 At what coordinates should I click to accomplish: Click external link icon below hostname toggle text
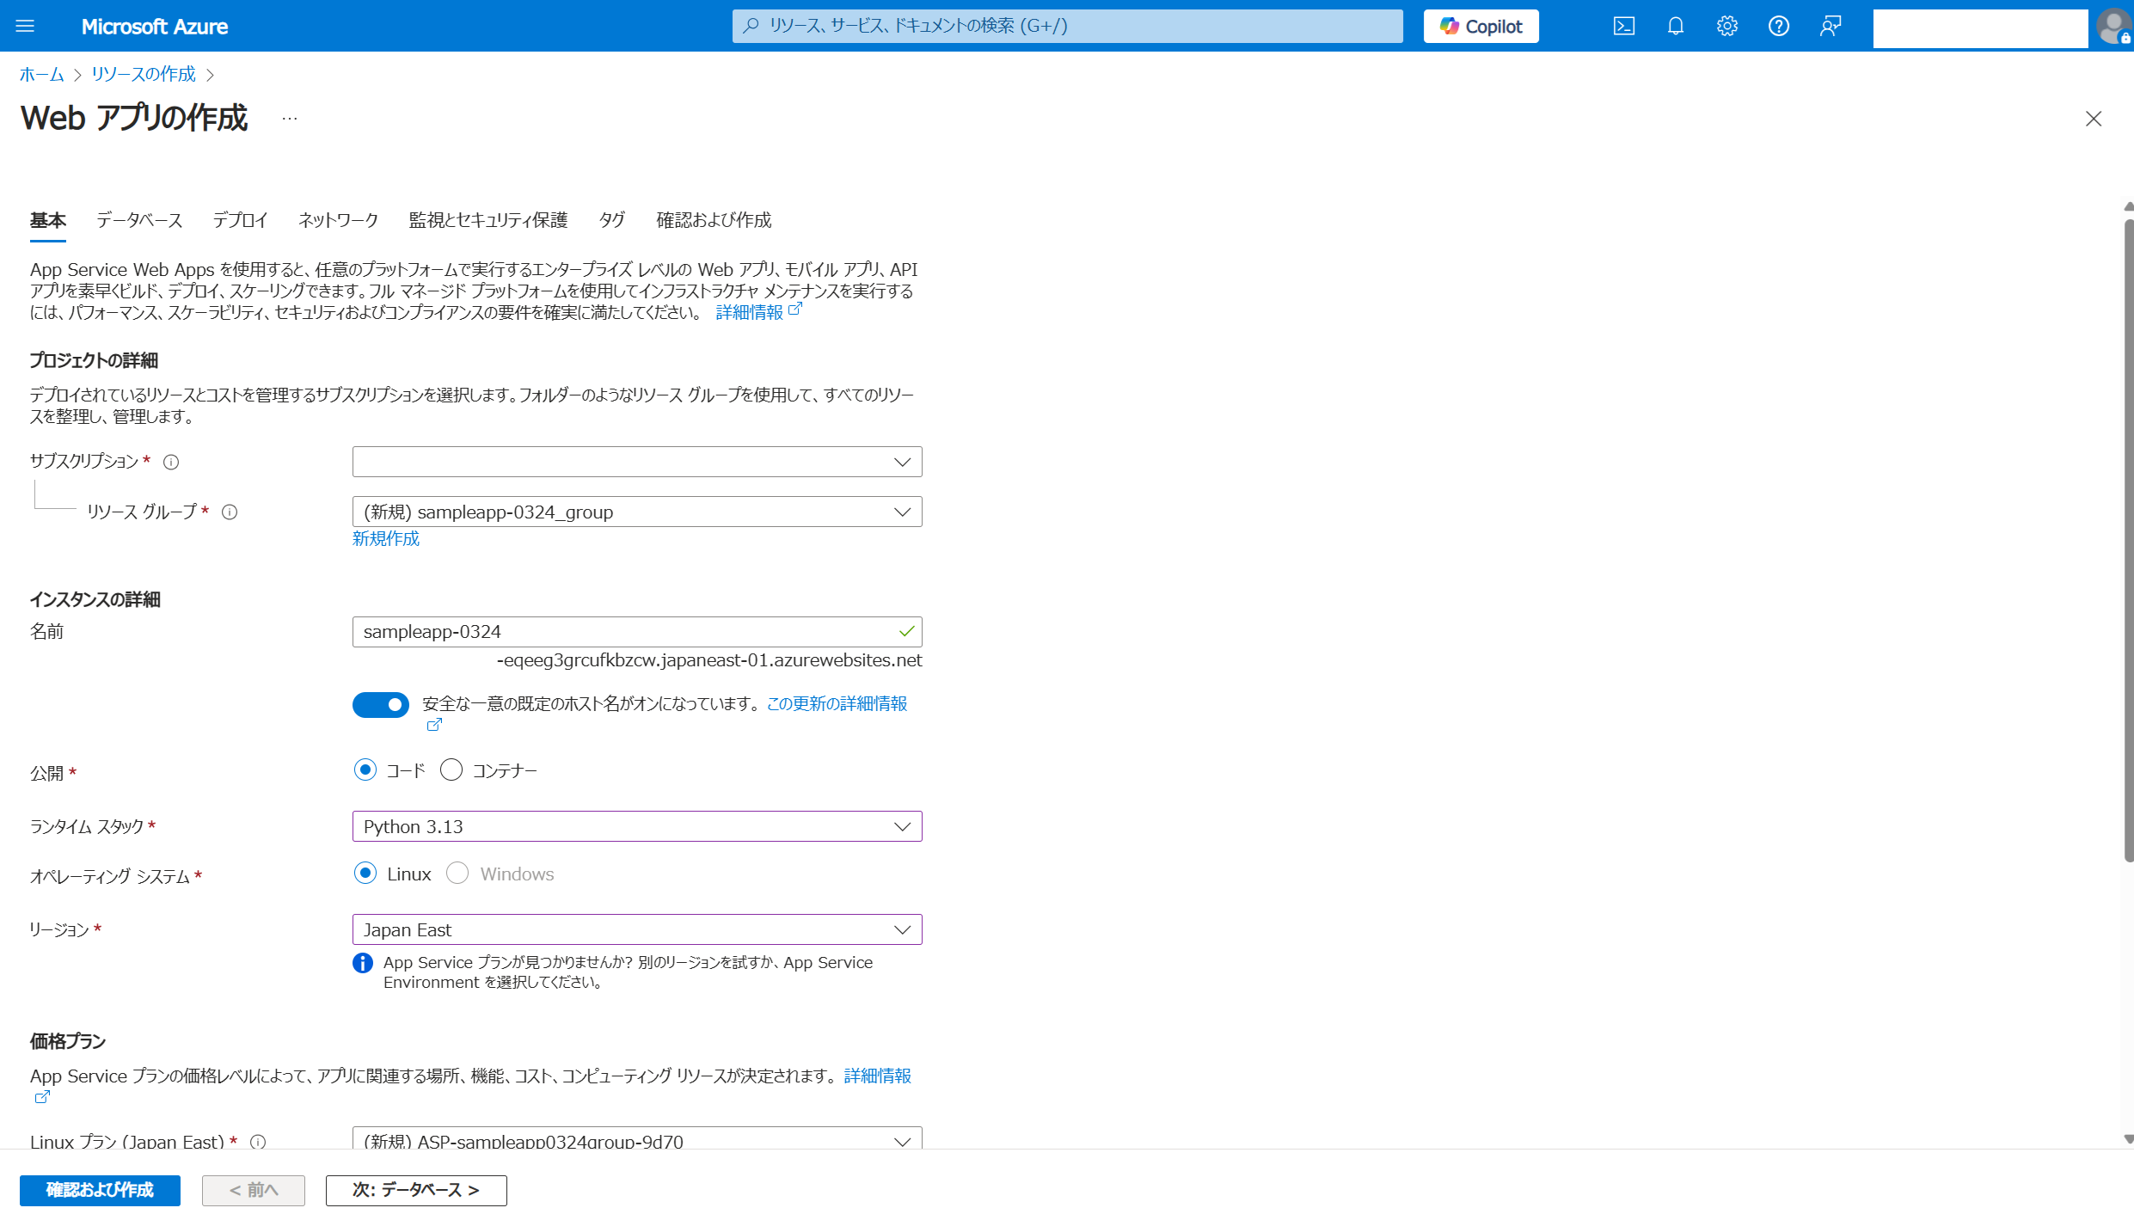(x=434, y=725)
